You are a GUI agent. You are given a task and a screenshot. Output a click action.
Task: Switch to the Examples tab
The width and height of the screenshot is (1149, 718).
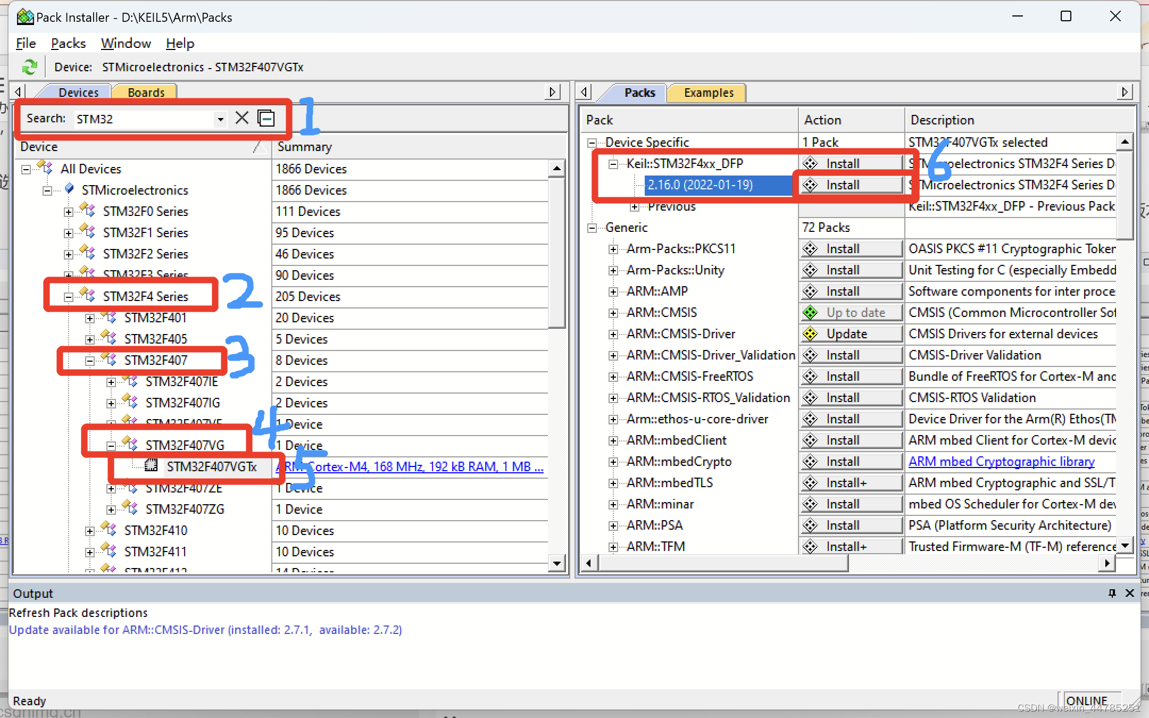point(709,93)
